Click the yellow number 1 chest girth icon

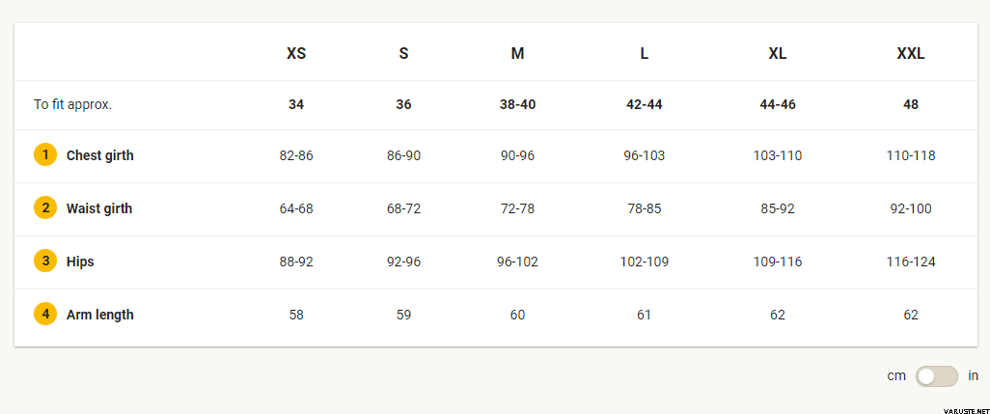click(45, 155)
